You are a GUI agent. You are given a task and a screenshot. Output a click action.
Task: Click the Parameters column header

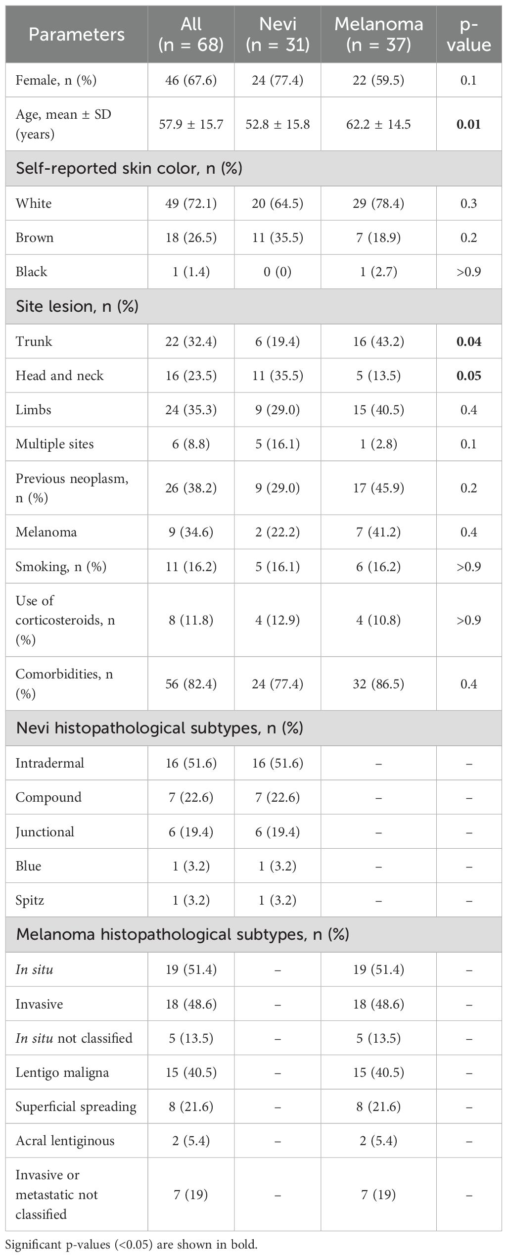pyautogui.click(x=77, y=35)
